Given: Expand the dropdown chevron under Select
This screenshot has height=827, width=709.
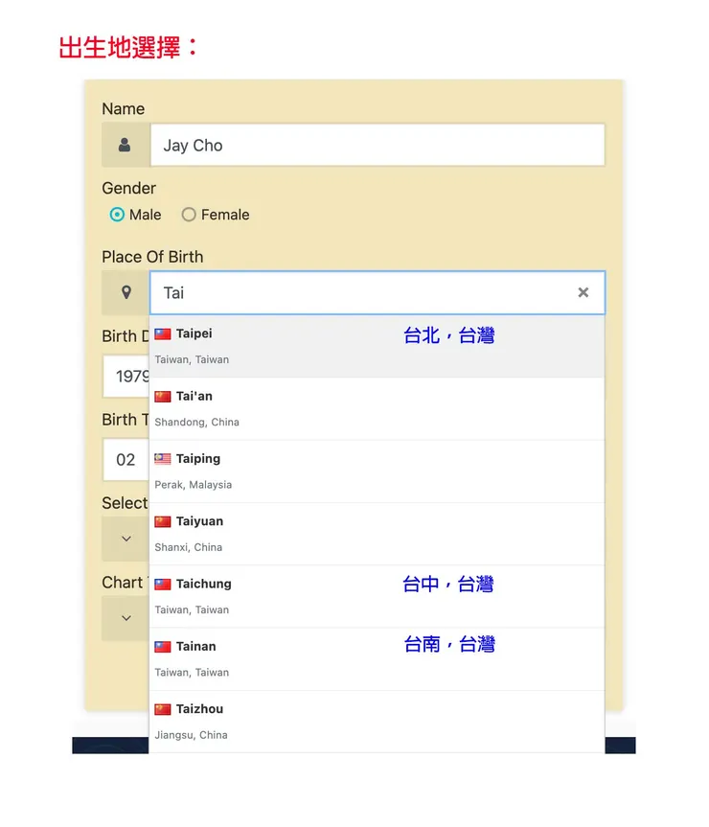Looking at the screenshot, I should tap(126, 539).
